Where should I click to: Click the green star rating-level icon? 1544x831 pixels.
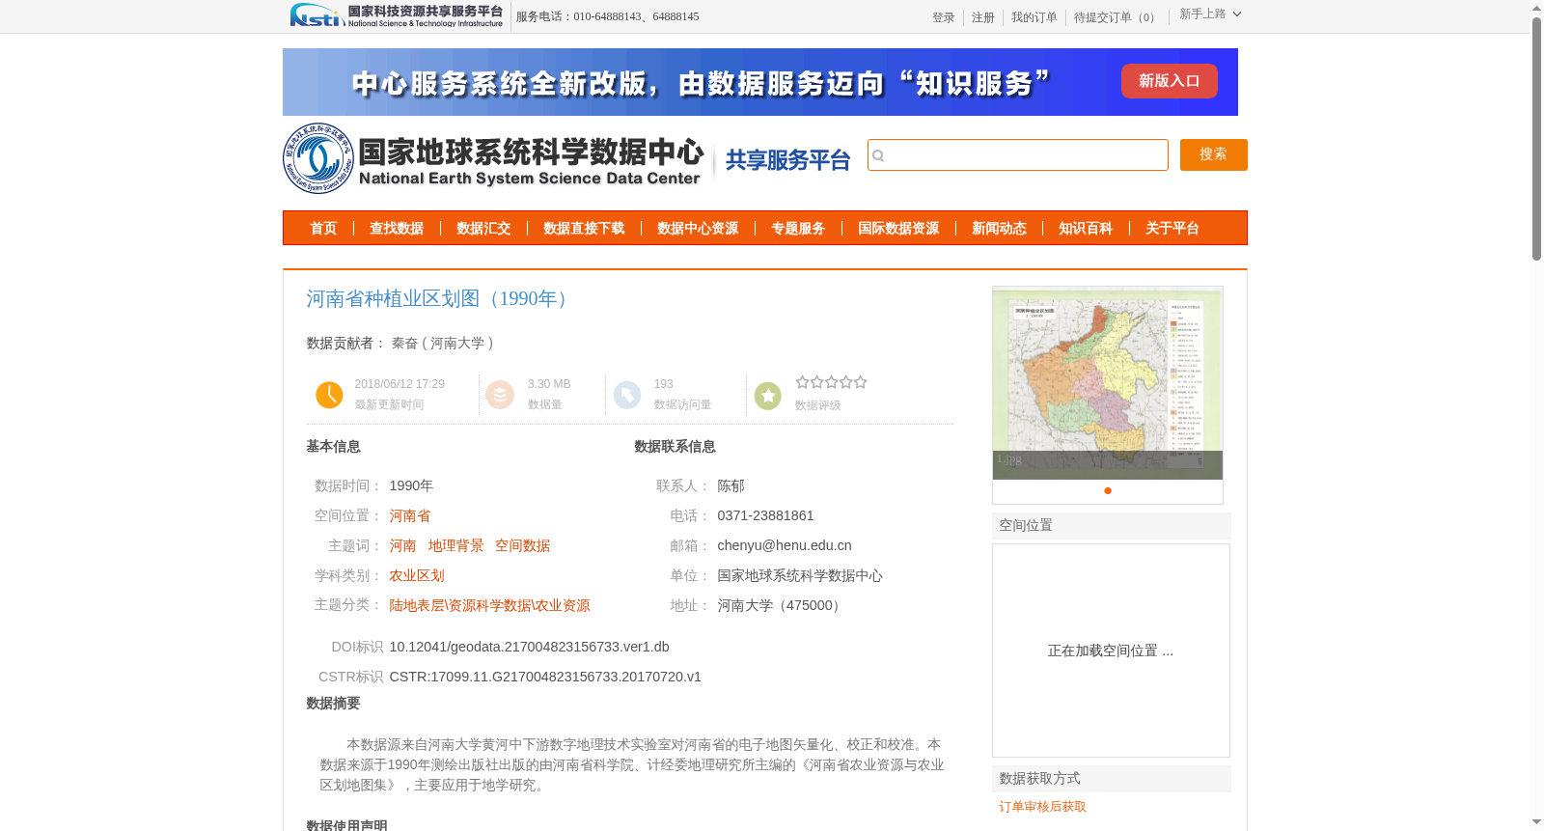coord(768,396)
